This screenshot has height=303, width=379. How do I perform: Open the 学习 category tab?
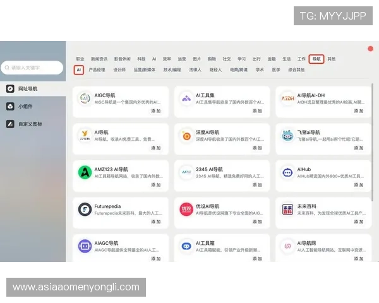242,59
